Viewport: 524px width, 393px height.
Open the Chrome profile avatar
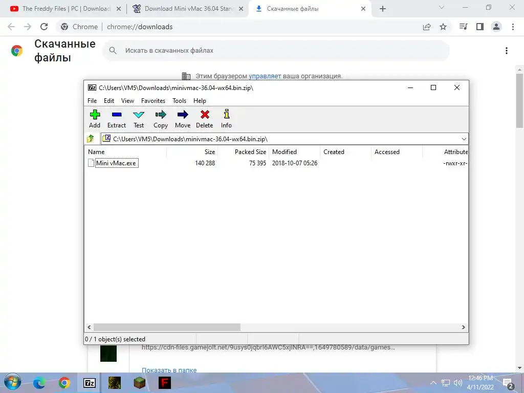496,27
